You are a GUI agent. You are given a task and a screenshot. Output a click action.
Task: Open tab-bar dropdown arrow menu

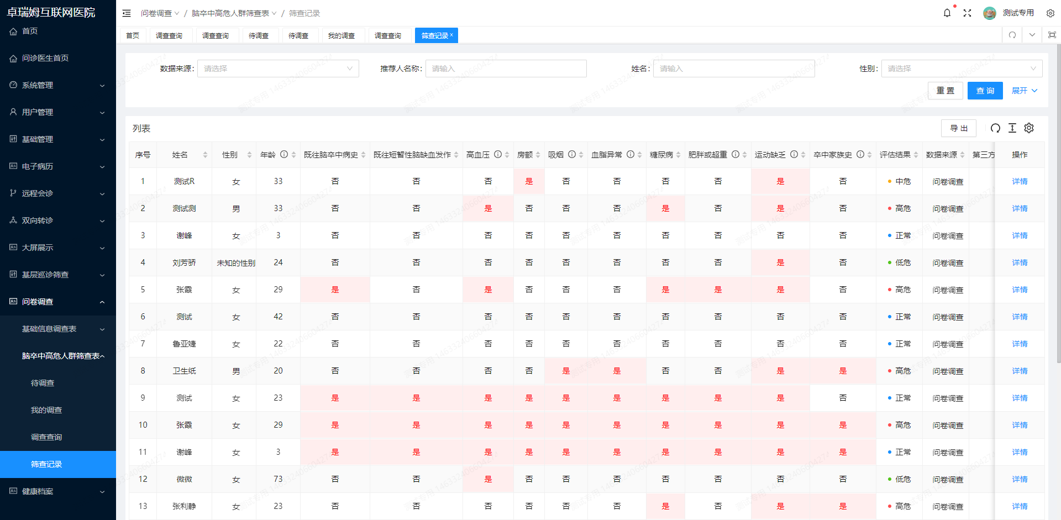pyautogui.click(x=1032, y=35)
